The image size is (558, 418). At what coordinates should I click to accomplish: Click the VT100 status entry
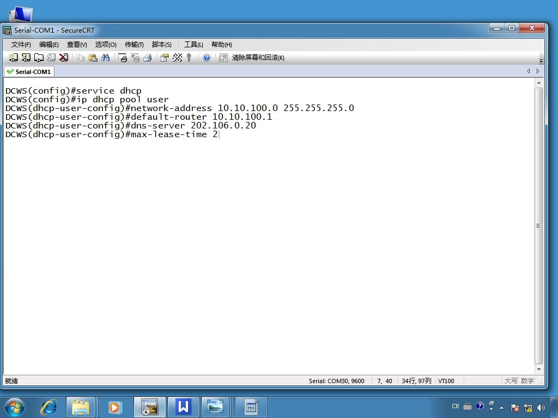coord(446,380)
